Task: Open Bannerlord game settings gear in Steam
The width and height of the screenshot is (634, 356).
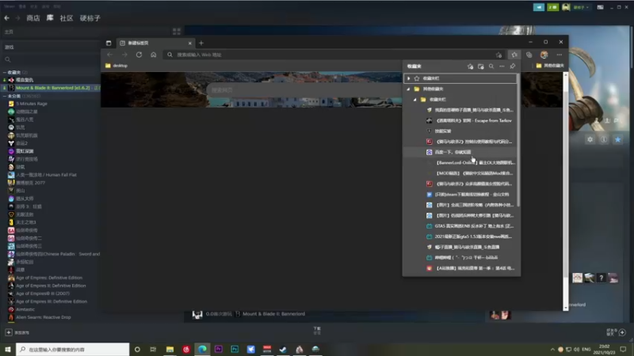Action: (590, 139)
